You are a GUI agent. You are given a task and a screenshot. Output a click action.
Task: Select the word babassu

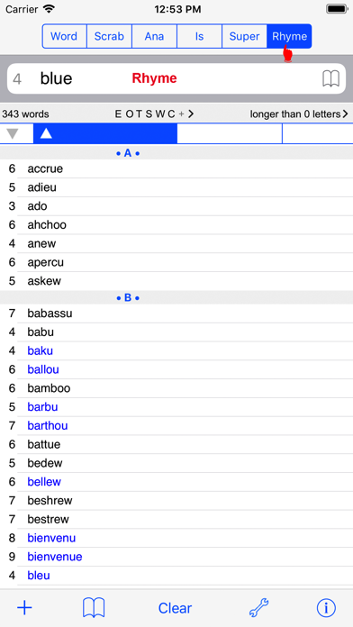(x=50, y=313)
